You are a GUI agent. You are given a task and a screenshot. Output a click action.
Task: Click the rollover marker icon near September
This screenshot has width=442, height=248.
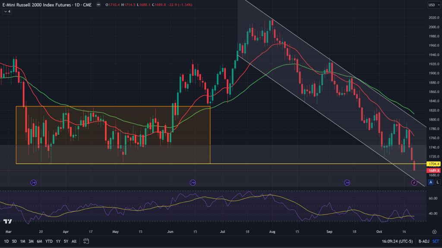(347, 183)
